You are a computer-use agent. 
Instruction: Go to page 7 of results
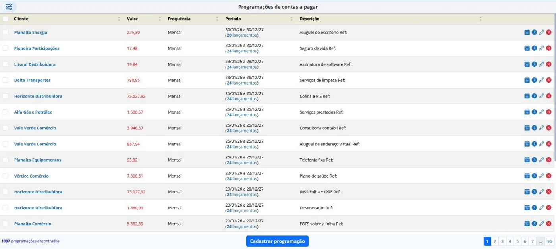(533, 241)
